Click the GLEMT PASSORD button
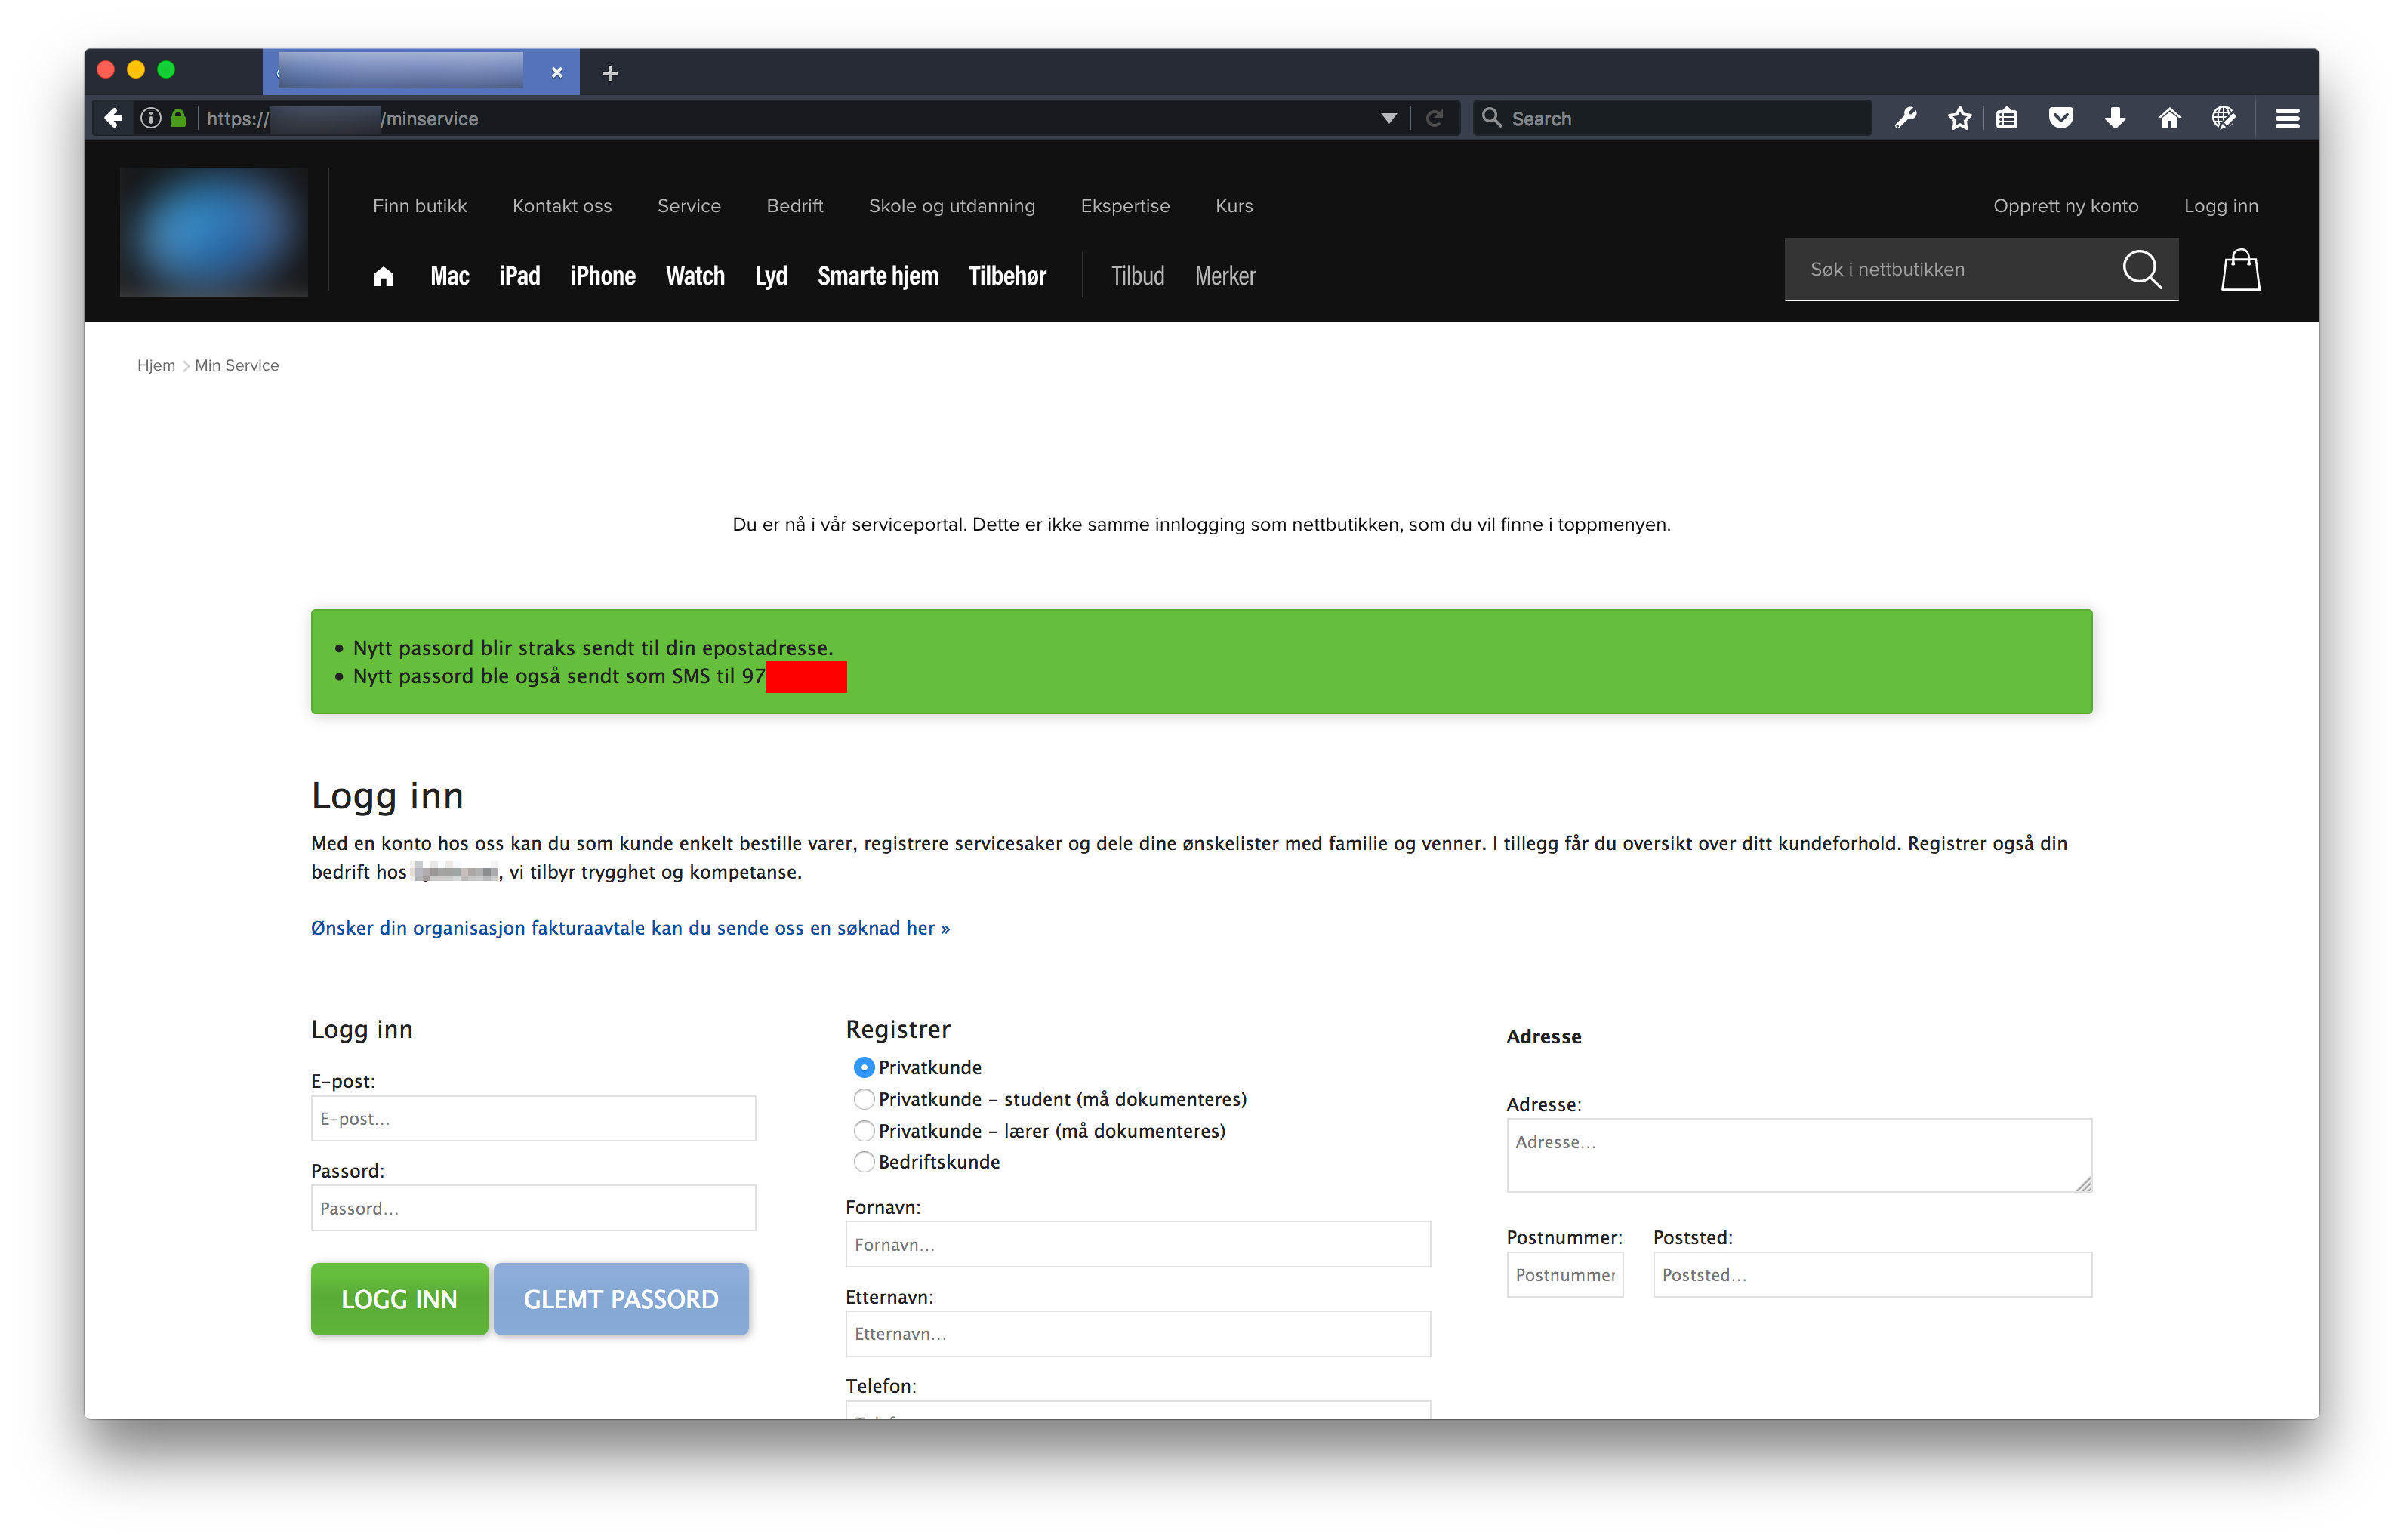The width and height of the screenshot is (2404, 1540). [x=621, y=1299]
